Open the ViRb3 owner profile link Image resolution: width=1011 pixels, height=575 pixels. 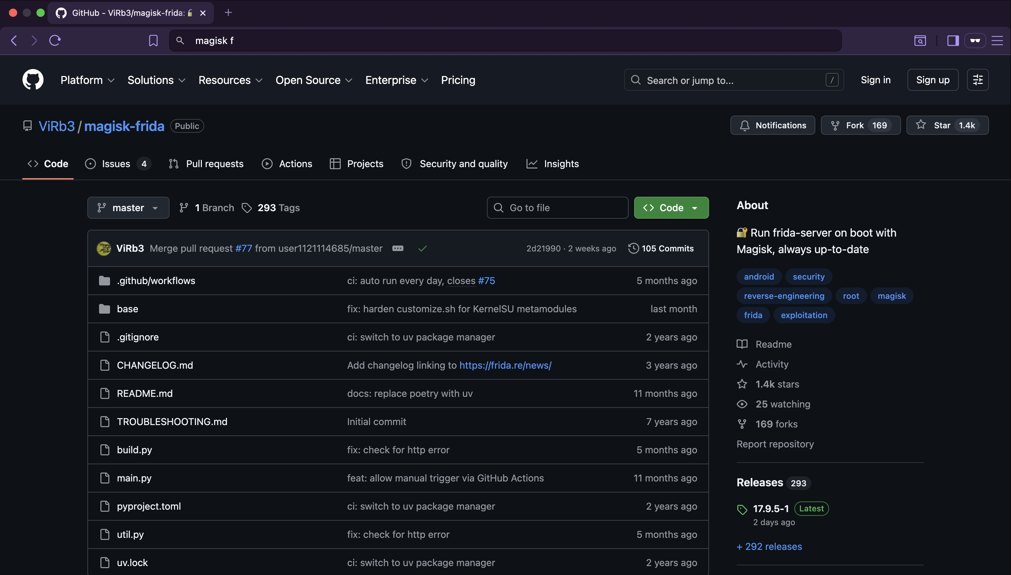click(x=56, y=126)
